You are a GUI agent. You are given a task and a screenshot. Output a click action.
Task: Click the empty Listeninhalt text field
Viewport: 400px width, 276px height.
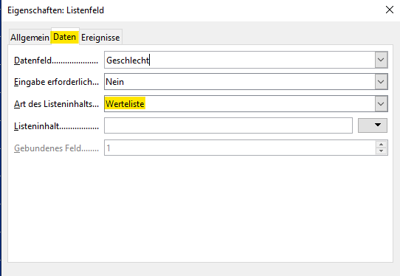(228, 125)
